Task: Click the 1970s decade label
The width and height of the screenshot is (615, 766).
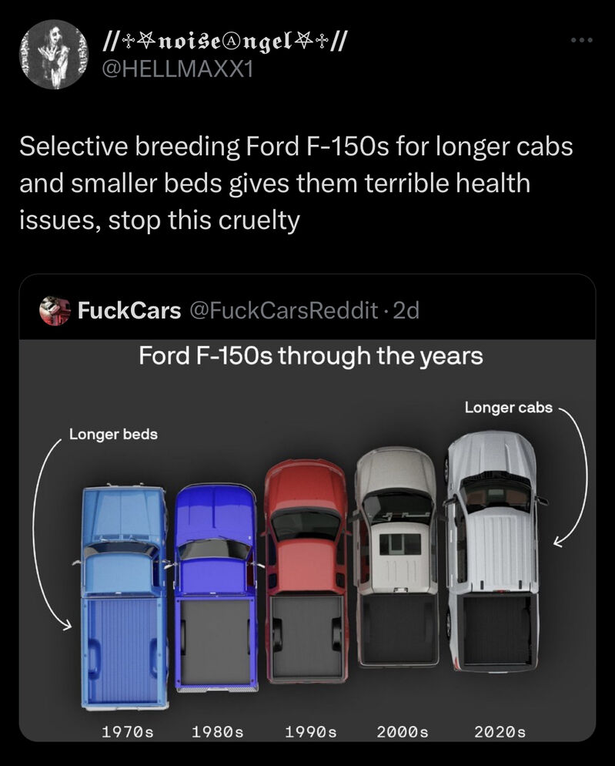Action: [x=128, y=731]
